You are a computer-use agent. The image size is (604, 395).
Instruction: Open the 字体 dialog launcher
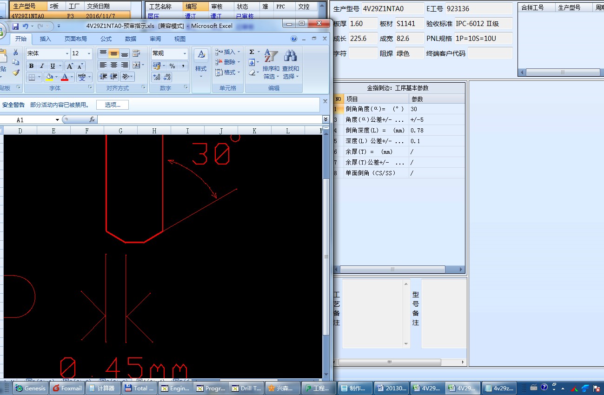90,87
